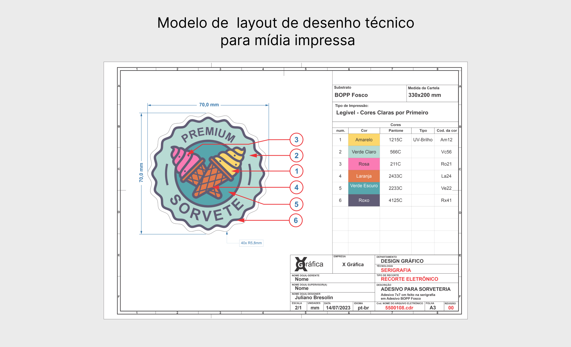Select the Verde Escuro color swatch
Image resolution: width=571 pixels, height=347 pixels.
tap(364, 188)
